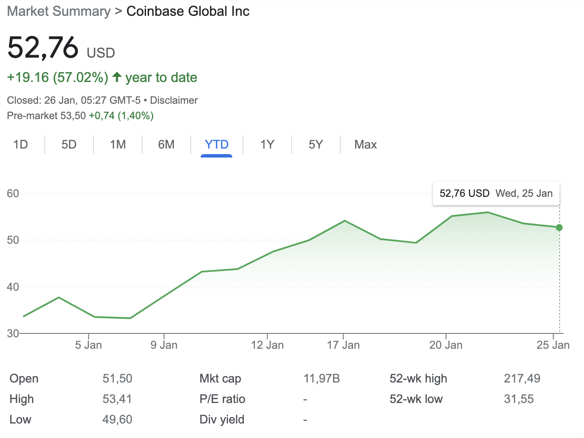Click the green data point on chart
Image resolution: width=584 pixels, height=438 pixels.
click(x=559, y=228)
